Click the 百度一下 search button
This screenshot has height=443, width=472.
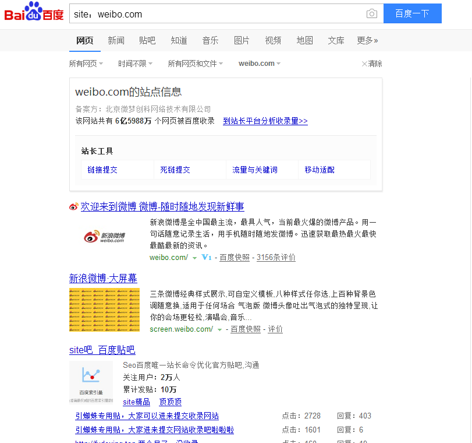413,13
